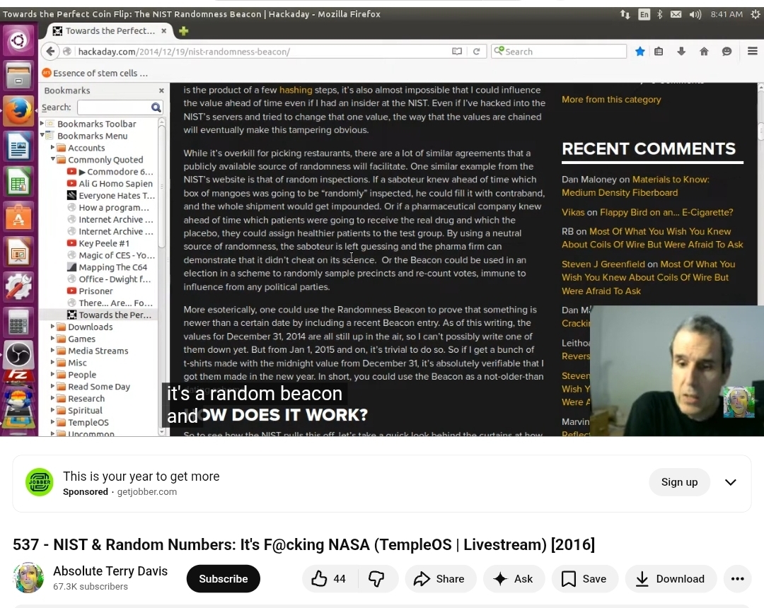764x608 pixels.
Task: Expand the TempleOS bookmark folder
Action: tap(52, 422)
